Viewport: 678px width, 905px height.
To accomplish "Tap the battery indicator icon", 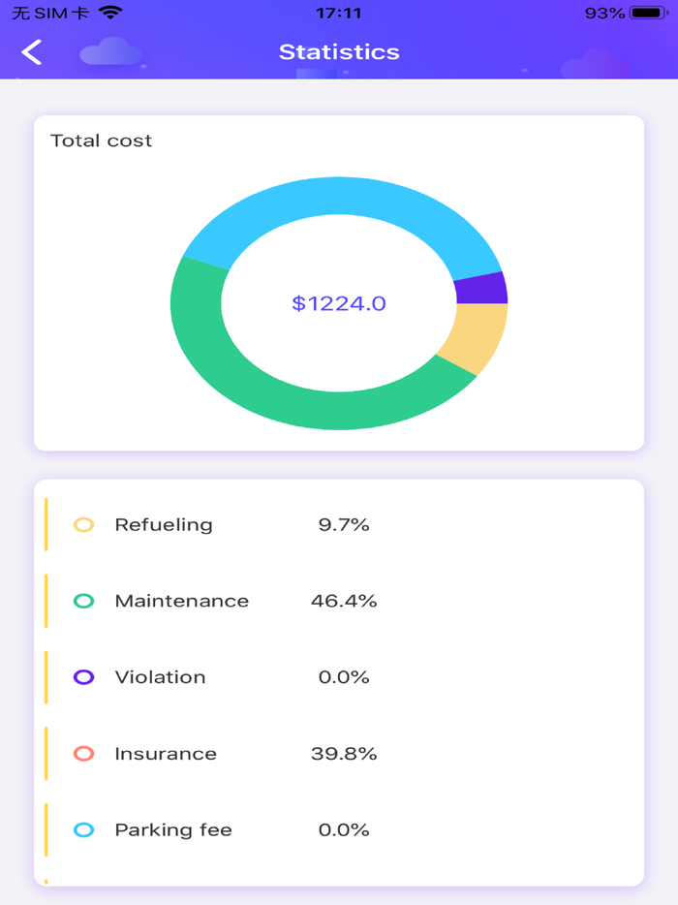I will tap(647, 14).
